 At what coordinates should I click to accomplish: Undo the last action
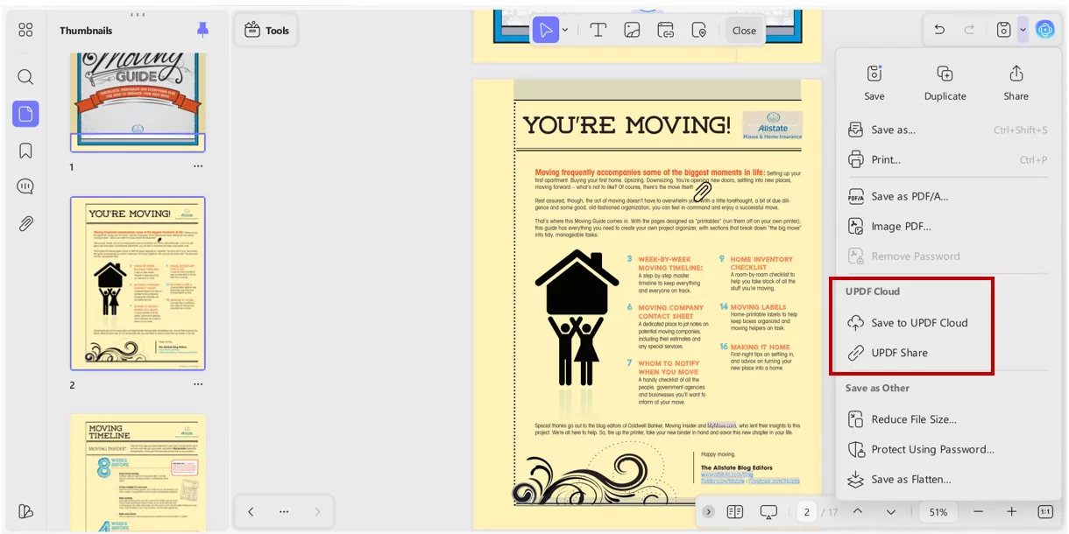click(x=939, y=30)
